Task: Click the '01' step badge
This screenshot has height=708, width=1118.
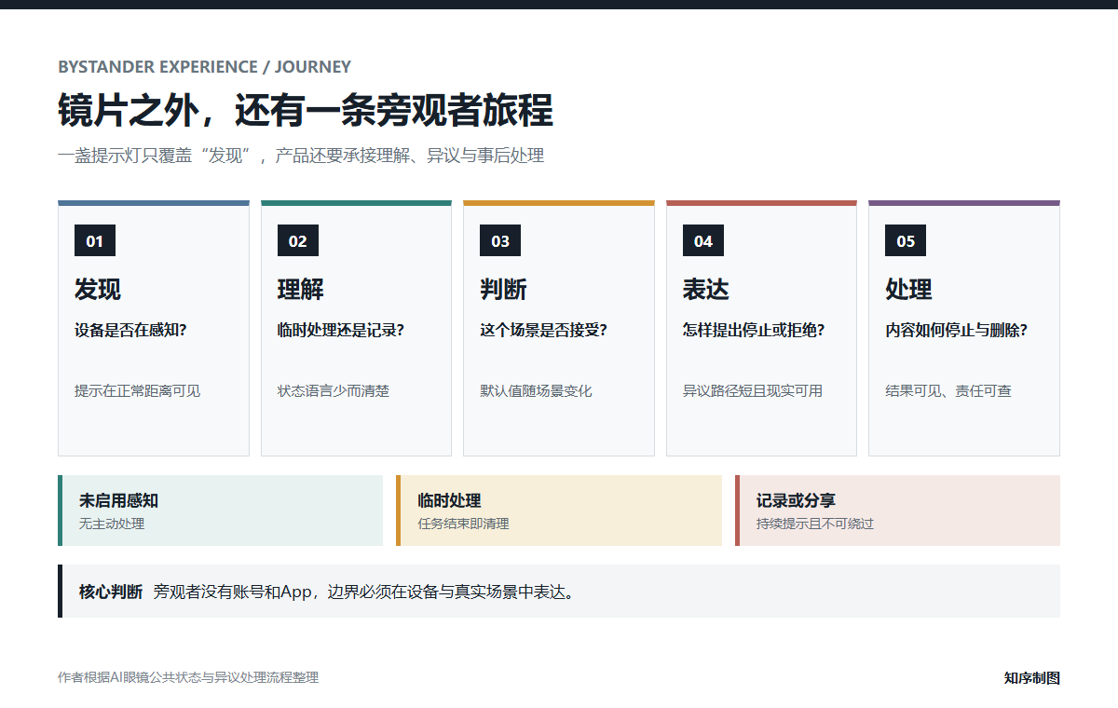Action: 95,241
